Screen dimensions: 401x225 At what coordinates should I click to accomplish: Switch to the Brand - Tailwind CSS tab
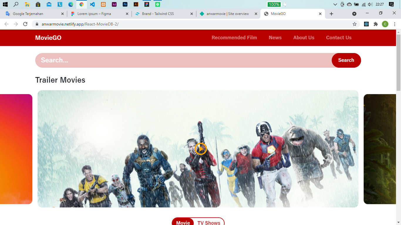pyautogui.click(x=160, y=14)
